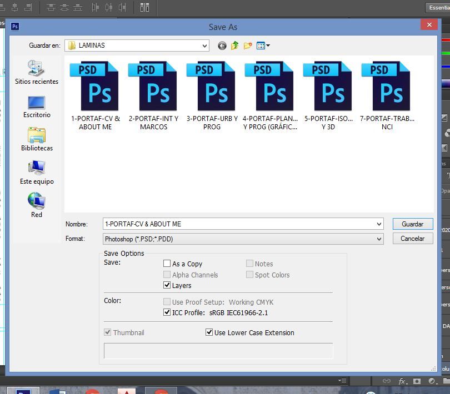Click Distribute right edges icon

122,7
